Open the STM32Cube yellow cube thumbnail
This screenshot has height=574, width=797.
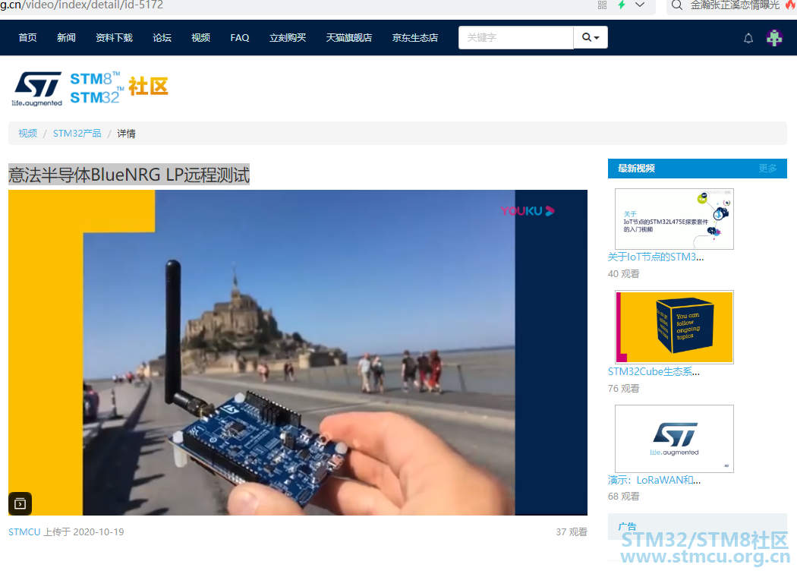coord(674,327)
